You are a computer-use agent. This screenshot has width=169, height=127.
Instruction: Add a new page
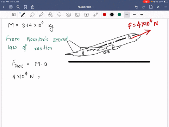pyautogui.click(x=151, y=7)
